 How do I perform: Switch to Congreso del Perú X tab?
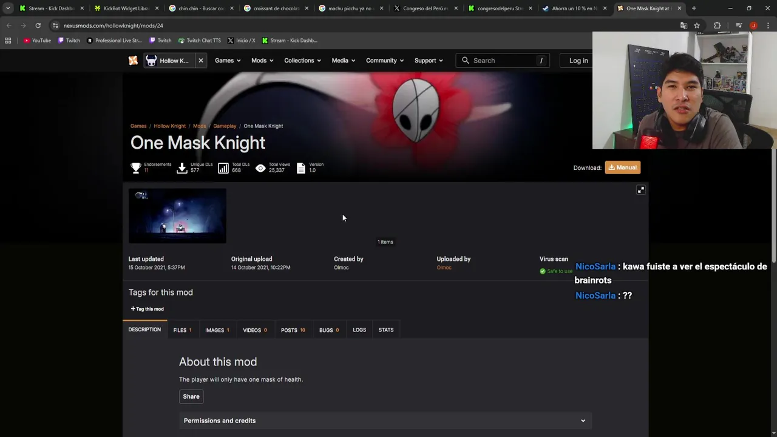(426, 8)
